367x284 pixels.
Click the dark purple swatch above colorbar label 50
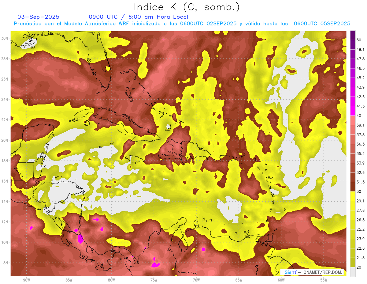[353, 35]
